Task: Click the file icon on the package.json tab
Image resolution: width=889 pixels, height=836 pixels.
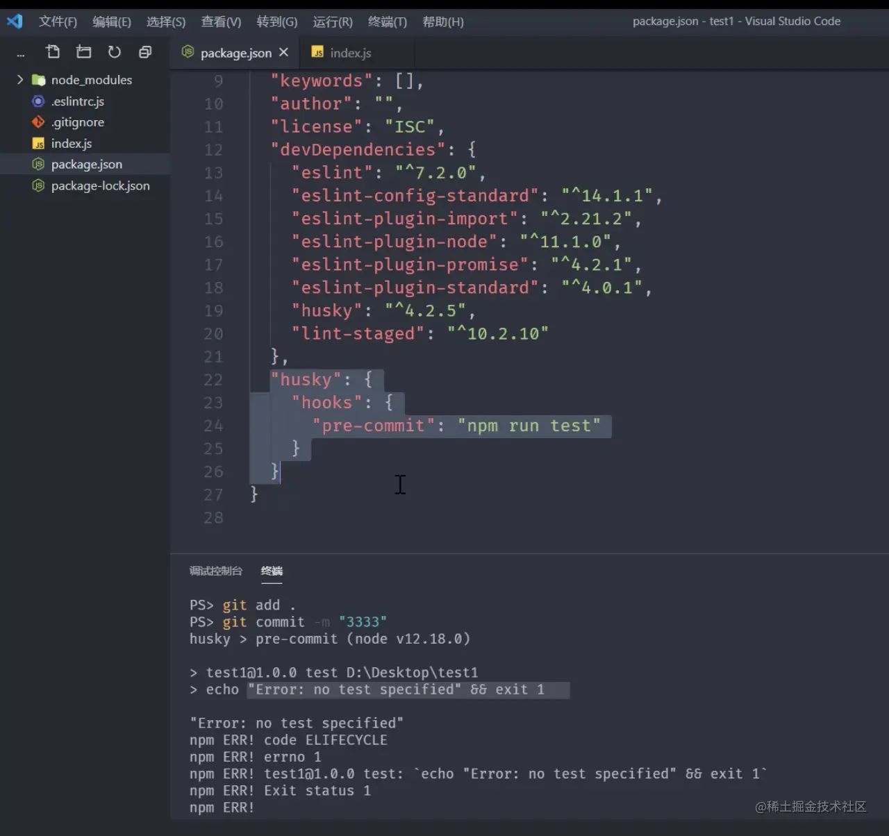Action: (x=188, y=52)
